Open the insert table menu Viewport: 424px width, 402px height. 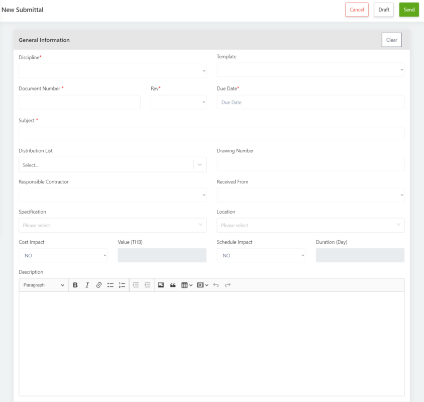coord(186,285)
